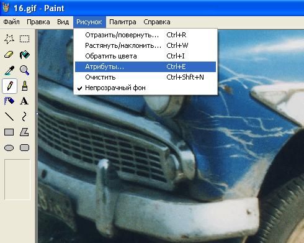The width and height of the screenshot is (304, 243).
Task: Select the Brush tool
Action: coord(24,86)
